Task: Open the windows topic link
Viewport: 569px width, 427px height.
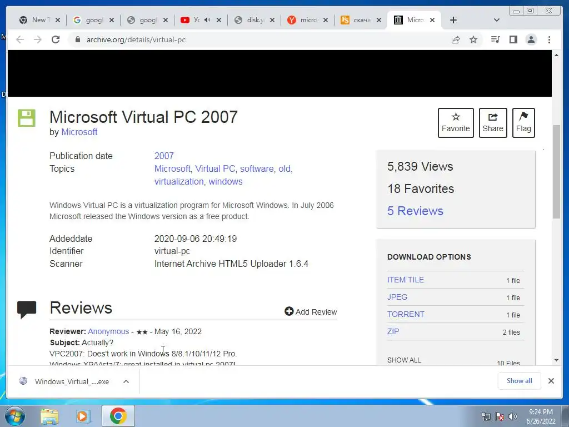Action: [226, 182]
